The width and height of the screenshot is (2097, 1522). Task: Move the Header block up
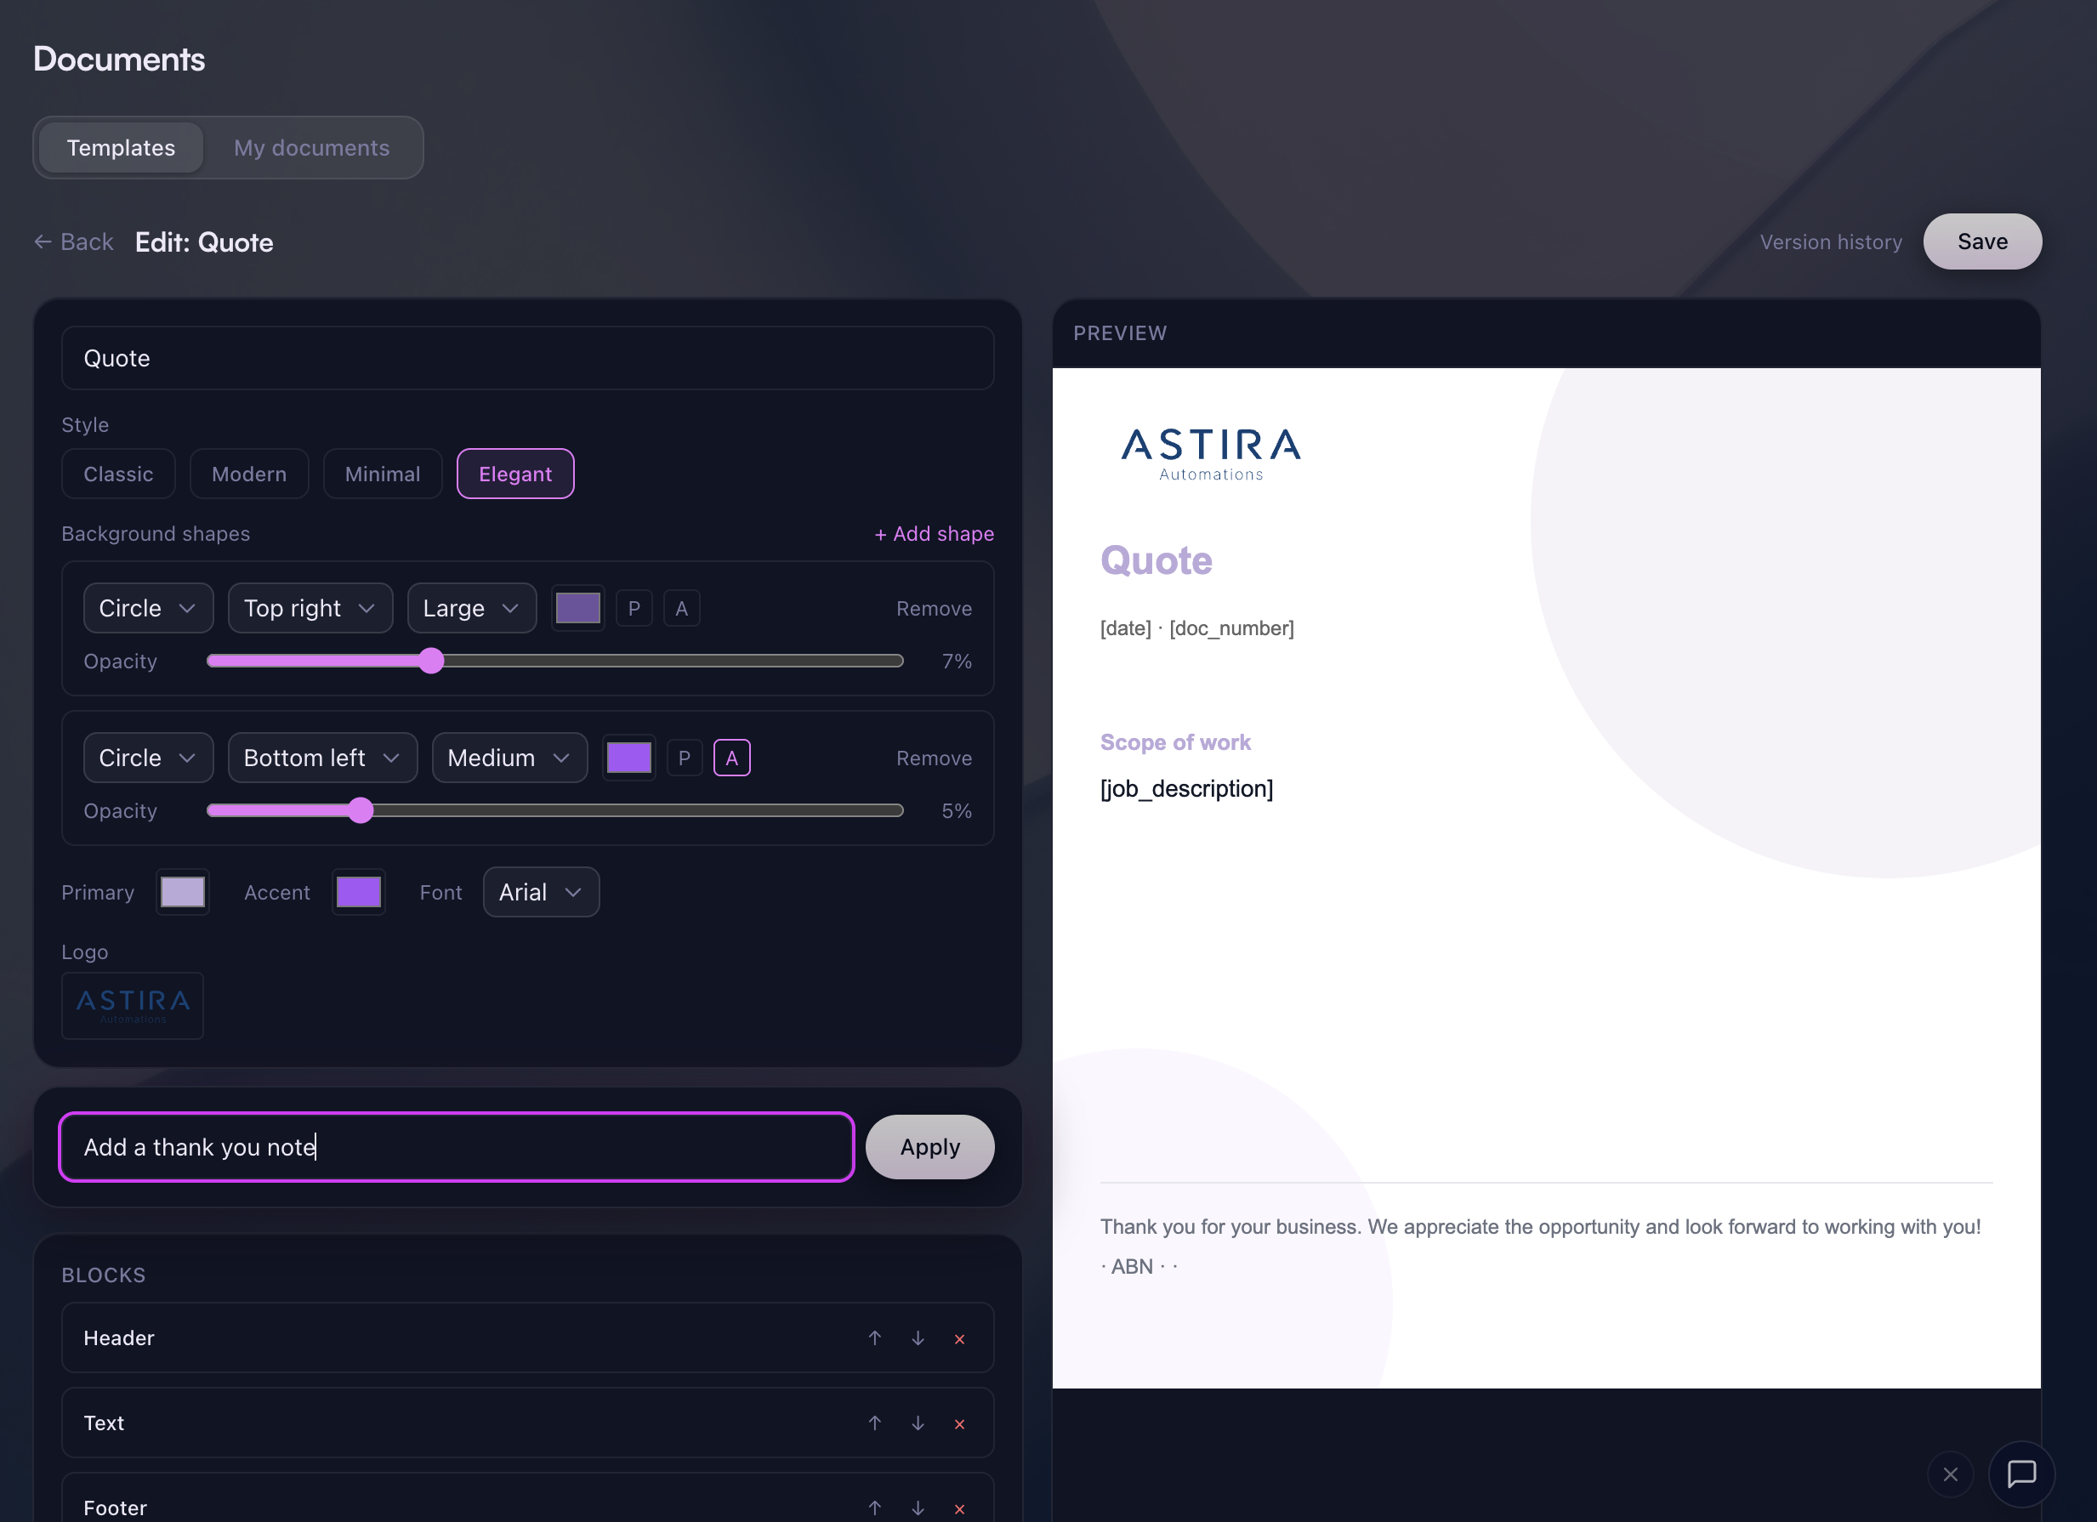coord(875,1338)
